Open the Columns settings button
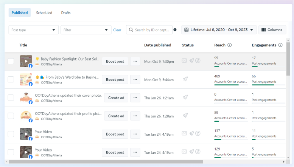 click(x=272, y=30)
